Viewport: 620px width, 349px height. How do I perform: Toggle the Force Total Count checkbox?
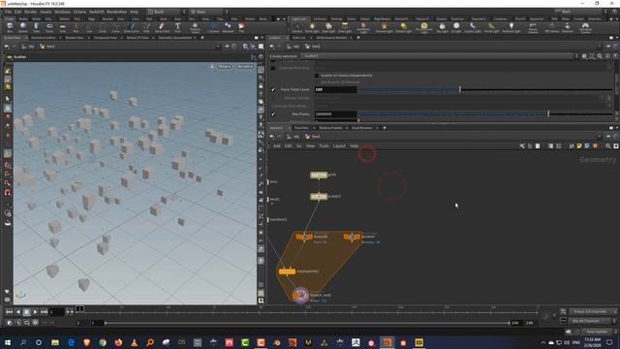click(x=273, y=90)
